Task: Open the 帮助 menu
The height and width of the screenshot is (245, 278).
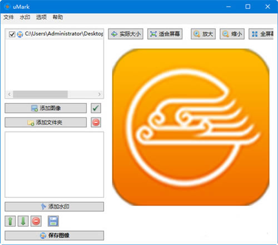Action: (x=58, y=17)
